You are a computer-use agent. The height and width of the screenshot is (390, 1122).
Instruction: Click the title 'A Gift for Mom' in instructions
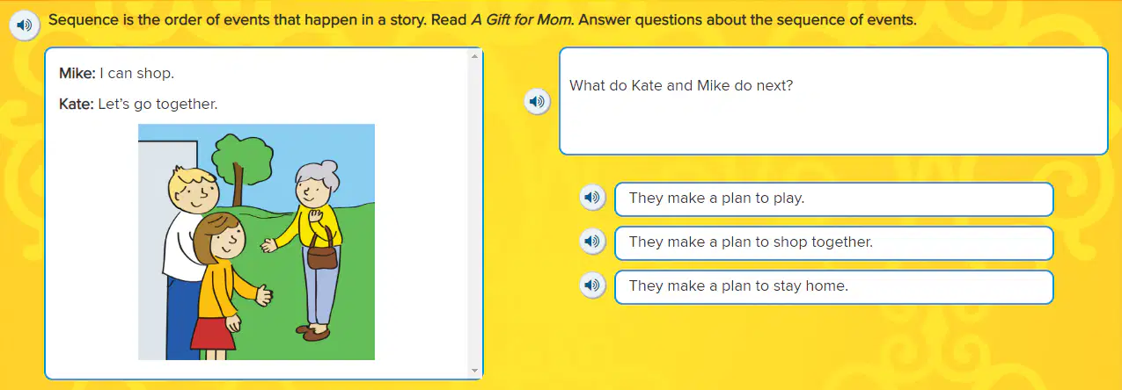[x=523, y=20]
